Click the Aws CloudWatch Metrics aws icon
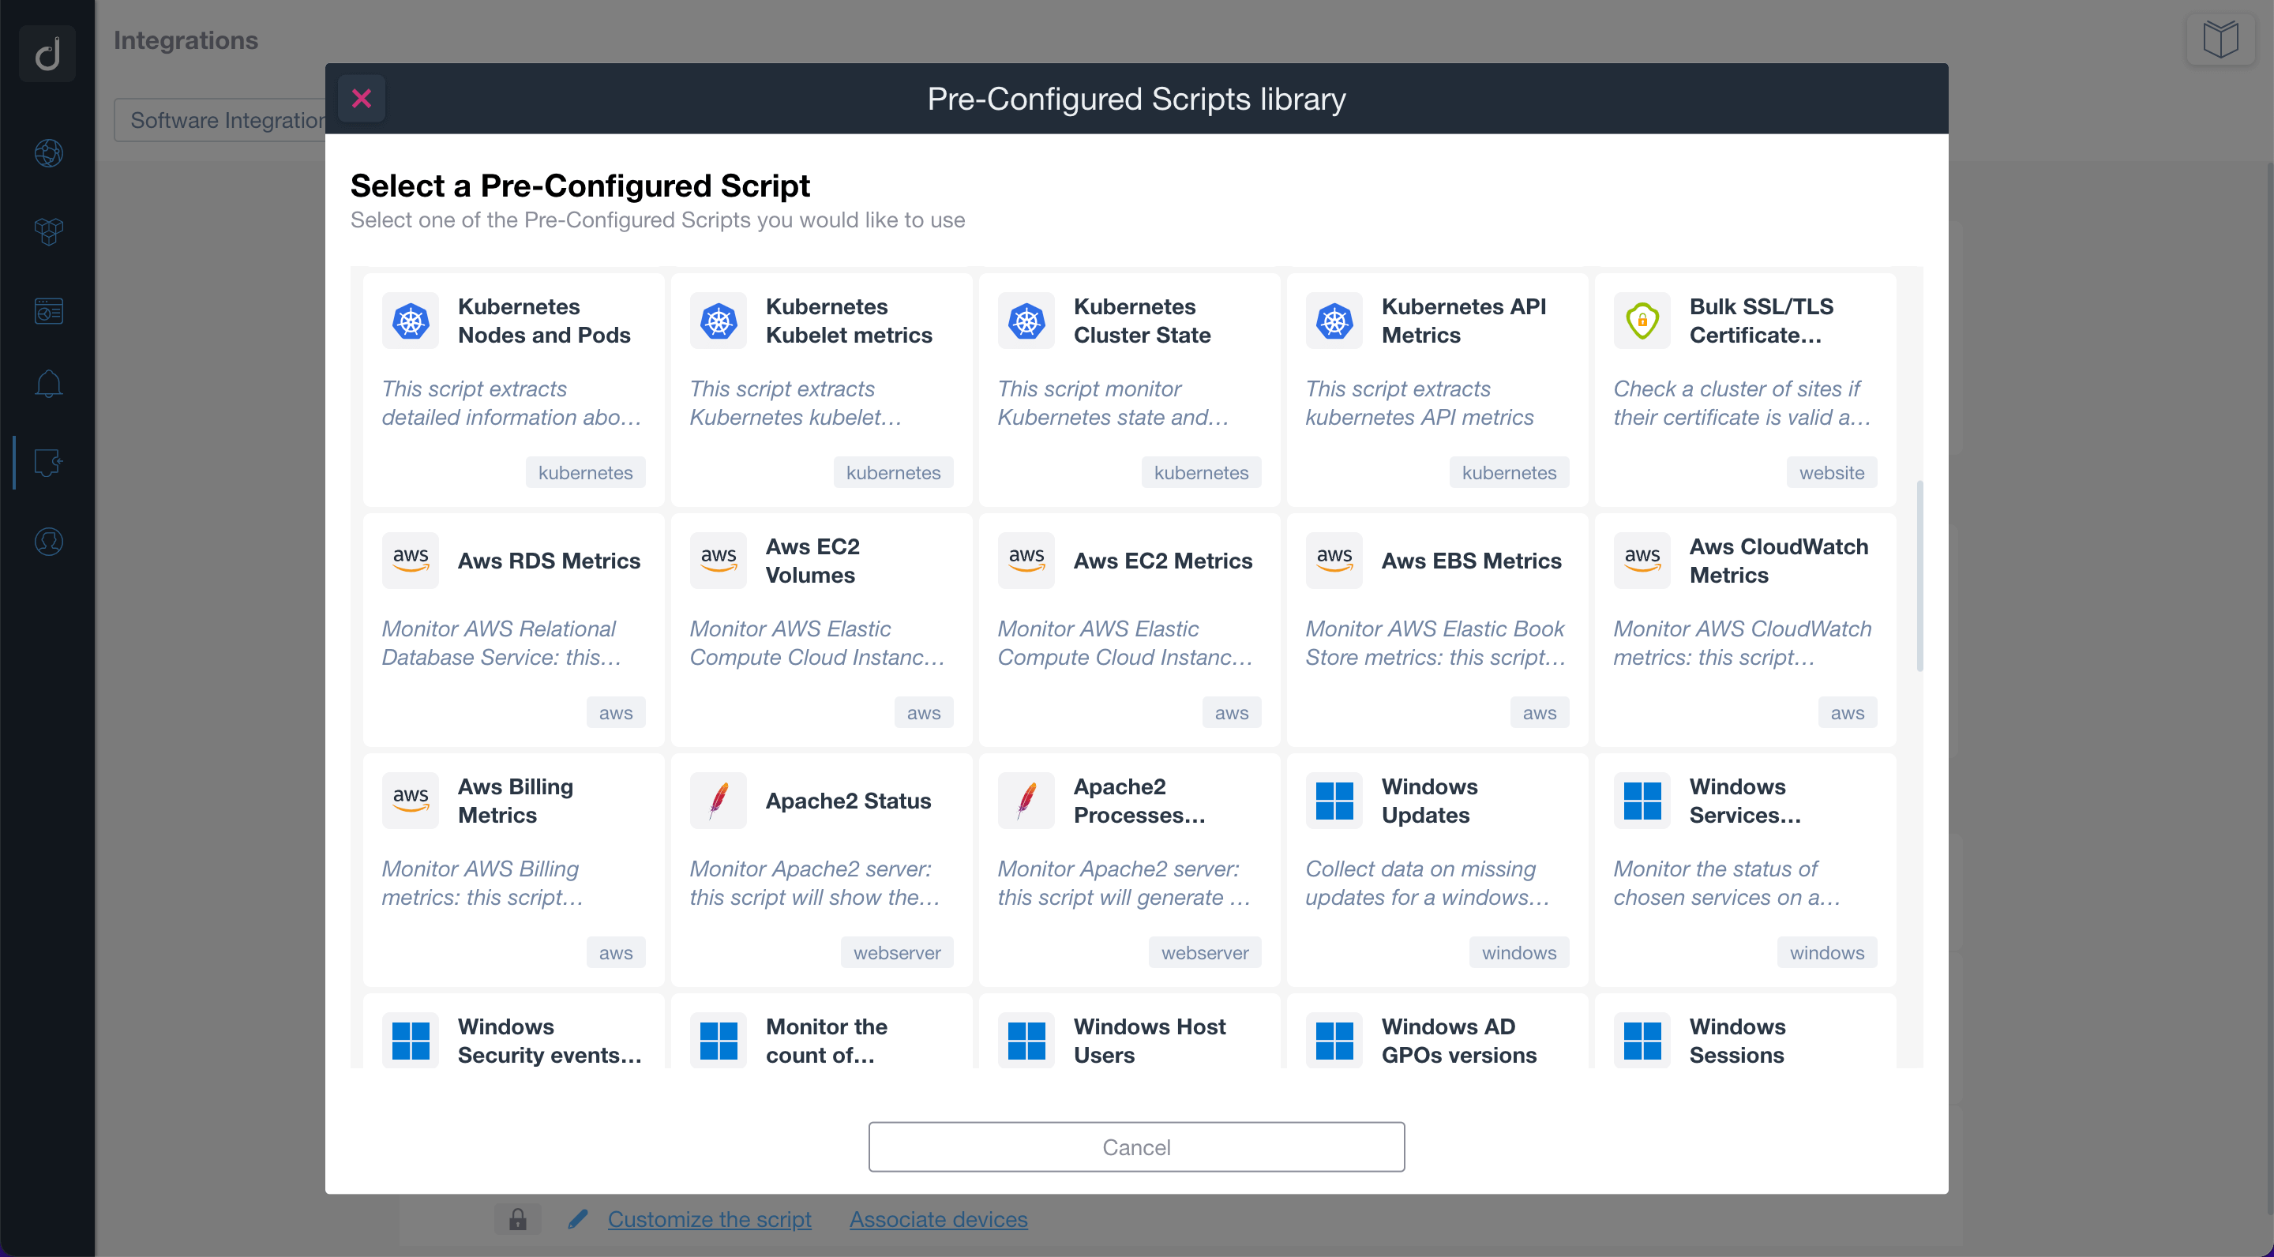The width and height of the screenshot is (2274, 1257). point(1643,561)
